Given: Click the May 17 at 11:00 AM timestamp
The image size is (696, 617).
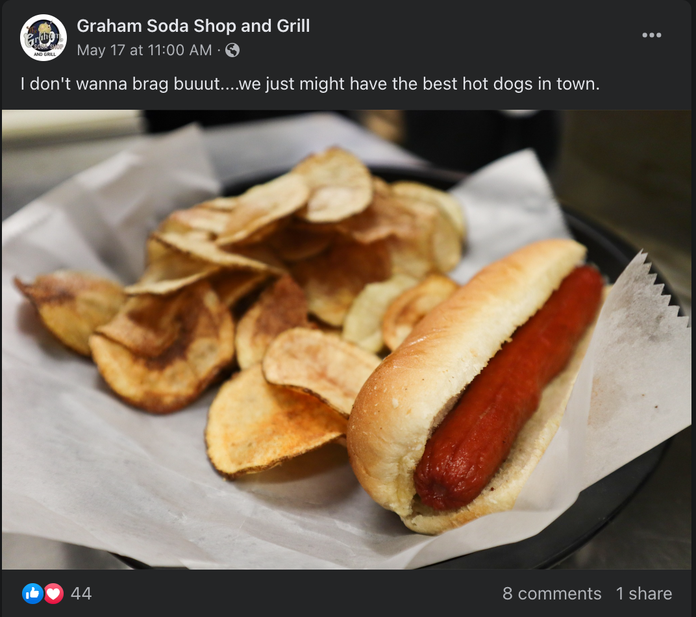Looking at the screenshot, I should coord(144,50).
